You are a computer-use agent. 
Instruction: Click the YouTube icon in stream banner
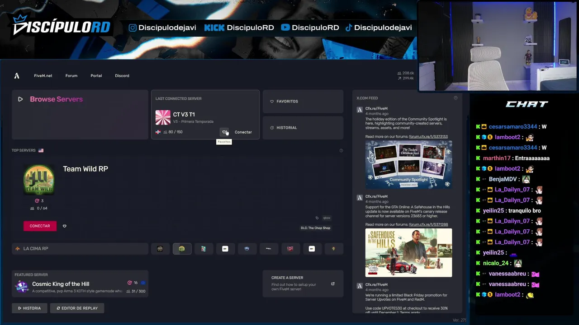point(285,28)
